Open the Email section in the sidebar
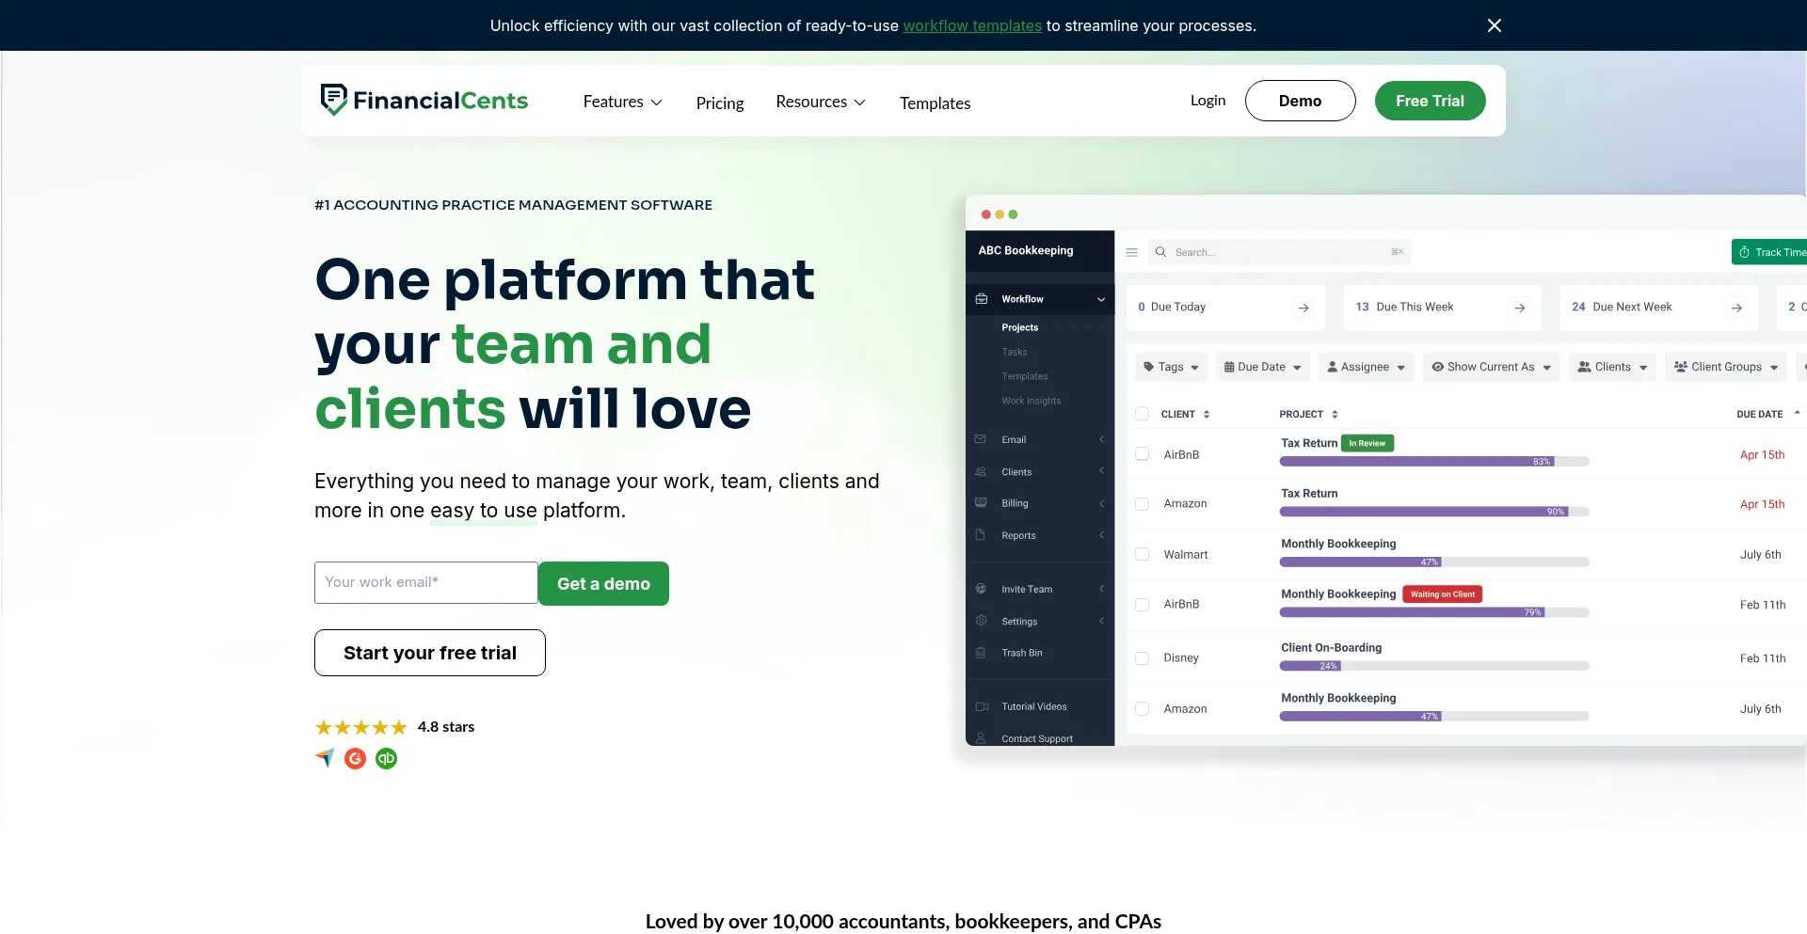 1013,439
